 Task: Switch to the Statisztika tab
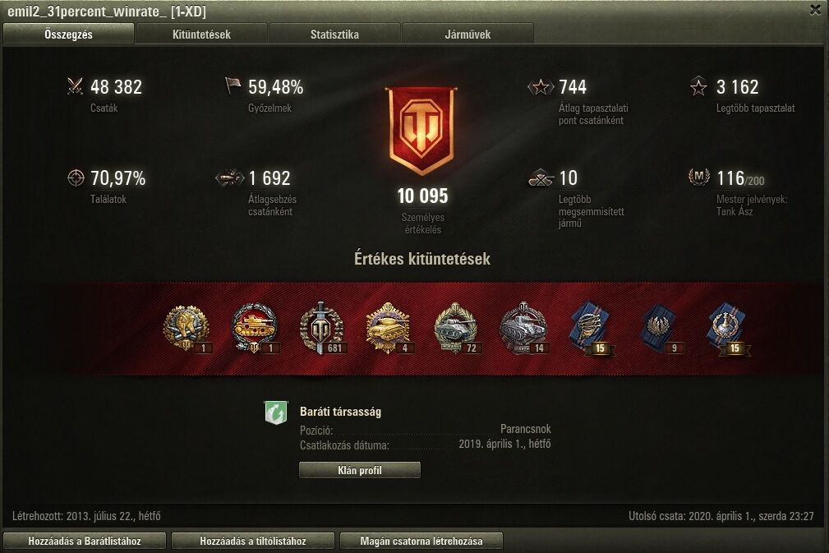[334, 35]
